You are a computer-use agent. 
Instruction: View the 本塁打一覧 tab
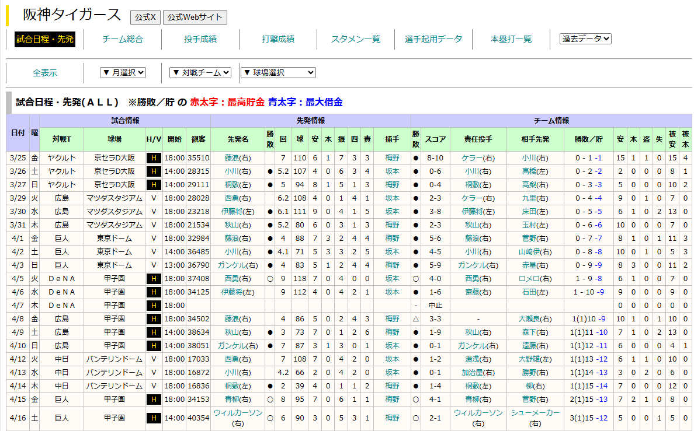click(x=511, y=39)
